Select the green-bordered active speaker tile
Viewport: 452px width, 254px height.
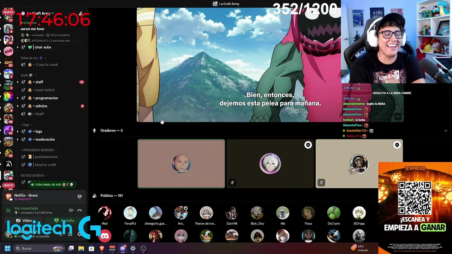[181, 164]
